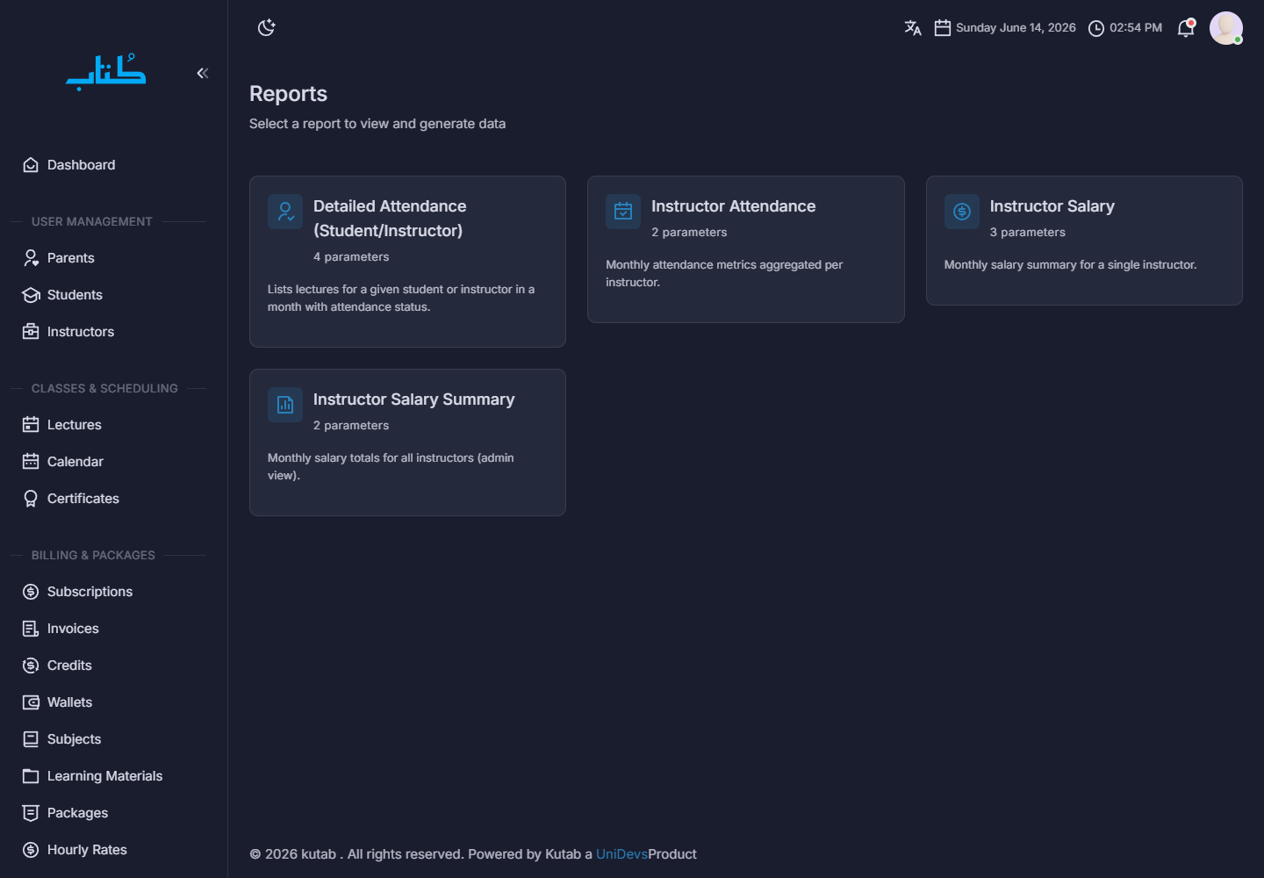The height and width of the screenshot is (878, 1264).
Task: Click the Students graduation cap icon
Action: point(31,295)
